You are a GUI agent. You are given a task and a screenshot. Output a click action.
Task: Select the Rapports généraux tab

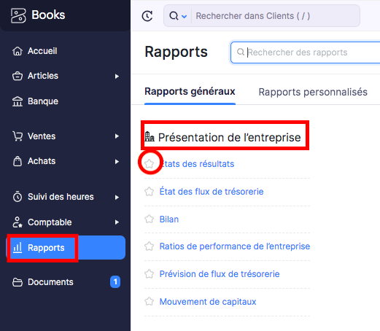click(x=190, y=92)
